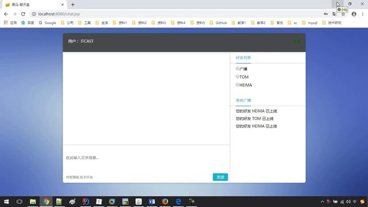Select TOM in the friend list
This screenshot has width=368, height=207.
click(x=237, y=76)
